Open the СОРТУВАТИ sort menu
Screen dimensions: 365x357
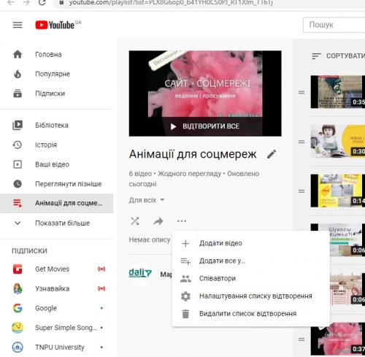click(x=339, y=56)
